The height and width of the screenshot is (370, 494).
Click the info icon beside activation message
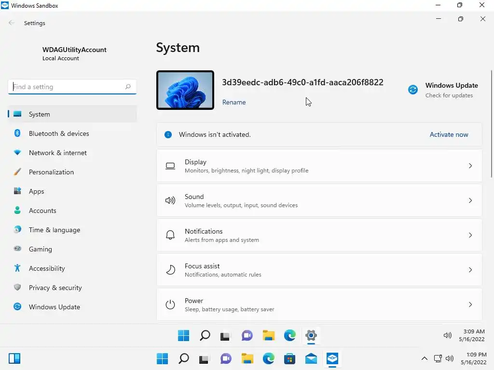168,135
